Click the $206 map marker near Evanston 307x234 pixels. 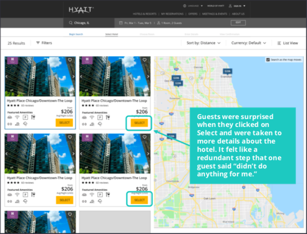point(227,71)
